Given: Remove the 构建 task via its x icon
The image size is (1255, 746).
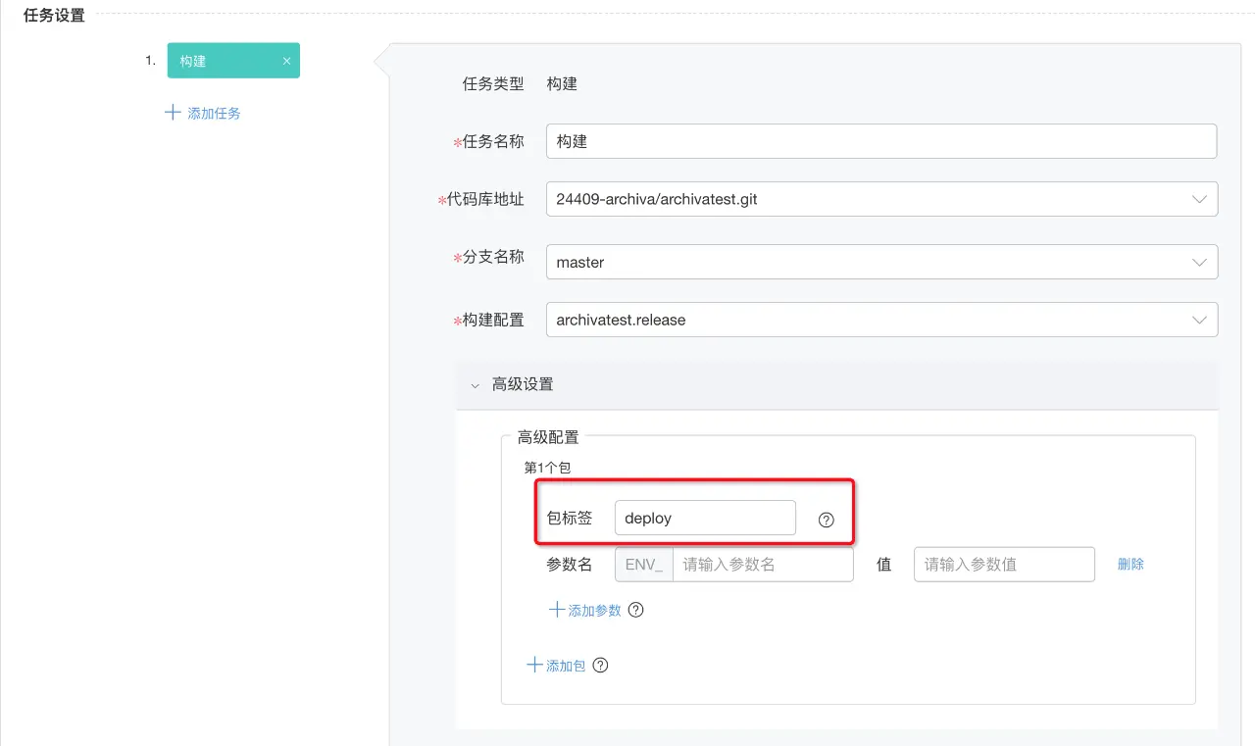Looking at the screenshot, I should click(286, 61).
